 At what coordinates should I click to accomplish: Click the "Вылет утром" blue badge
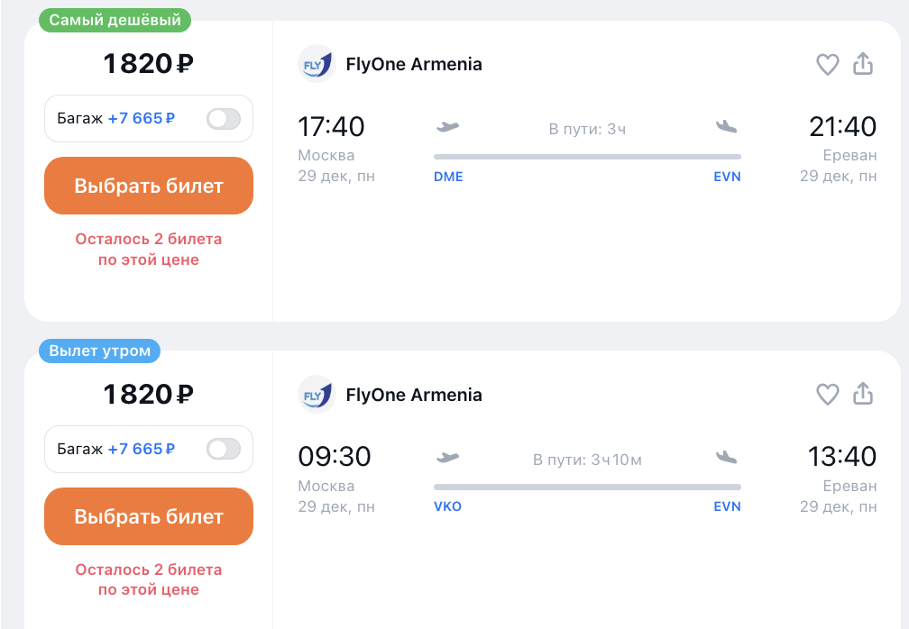coord(99,351)
